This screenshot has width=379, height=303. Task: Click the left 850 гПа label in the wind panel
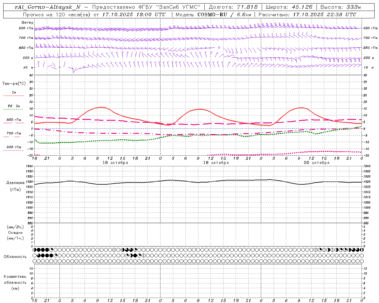[x=26, y=48]
